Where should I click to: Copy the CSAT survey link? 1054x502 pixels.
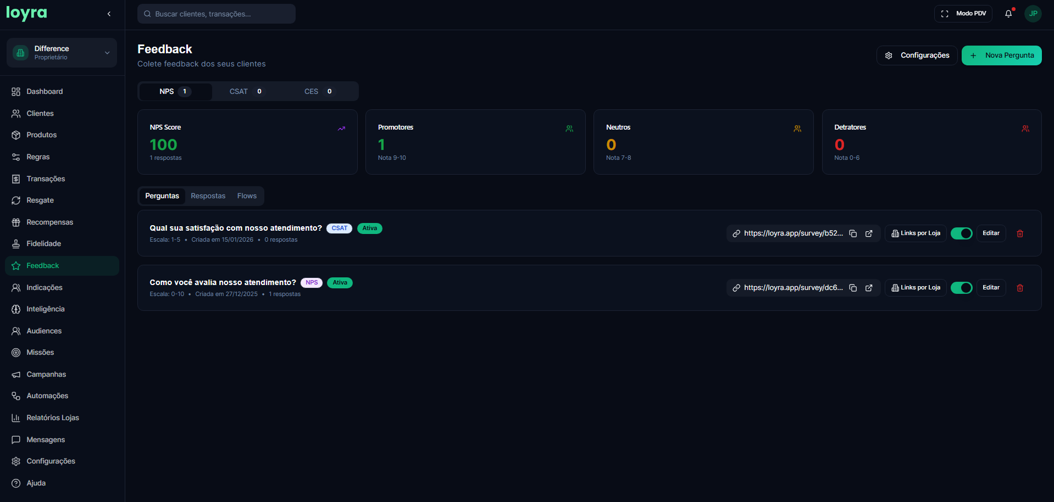pyautogui.click(x=853, y=233)
